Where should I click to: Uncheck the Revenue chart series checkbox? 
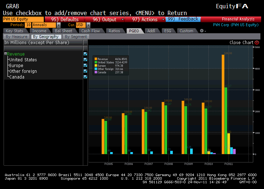tap(85, 54)
